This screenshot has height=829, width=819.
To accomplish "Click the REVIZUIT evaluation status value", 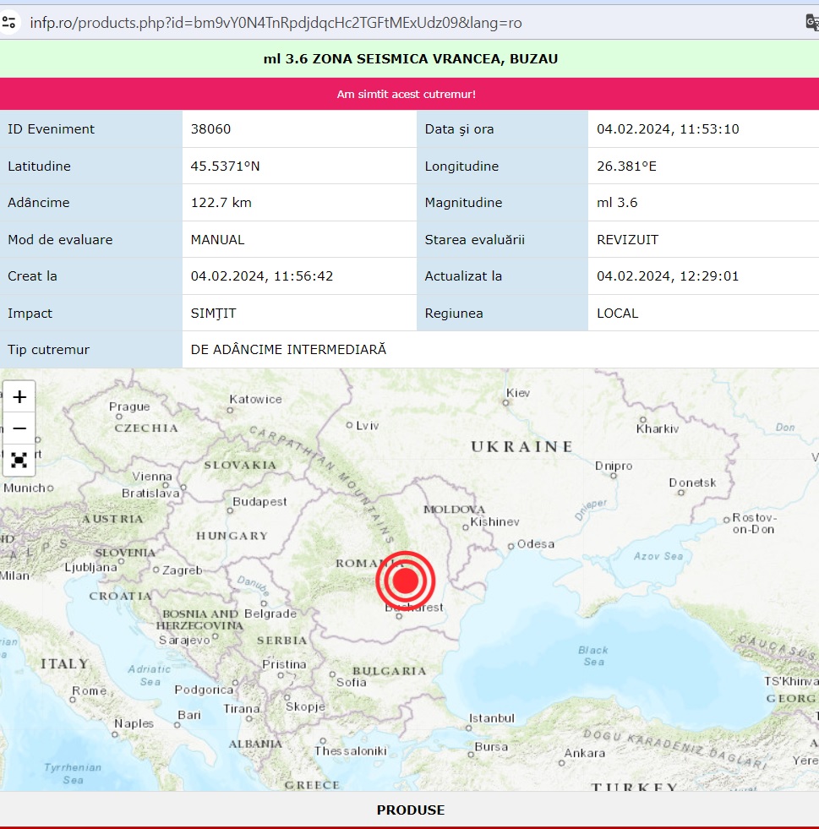I will point(627,240).
